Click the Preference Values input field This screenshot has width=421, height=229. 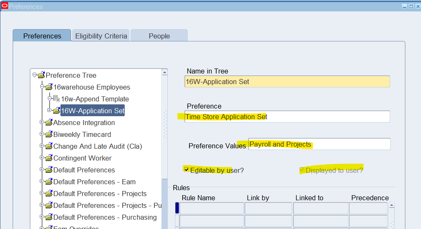tap(319, 144)
